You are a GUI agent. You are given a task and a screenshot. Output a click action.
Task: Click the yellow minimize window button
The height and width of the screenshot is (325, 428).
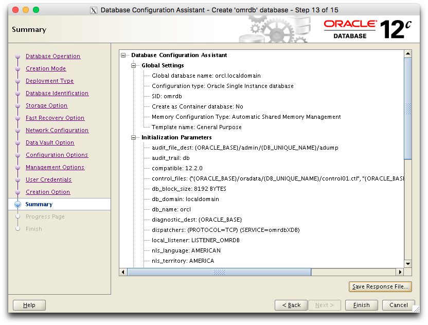(26, 10)
